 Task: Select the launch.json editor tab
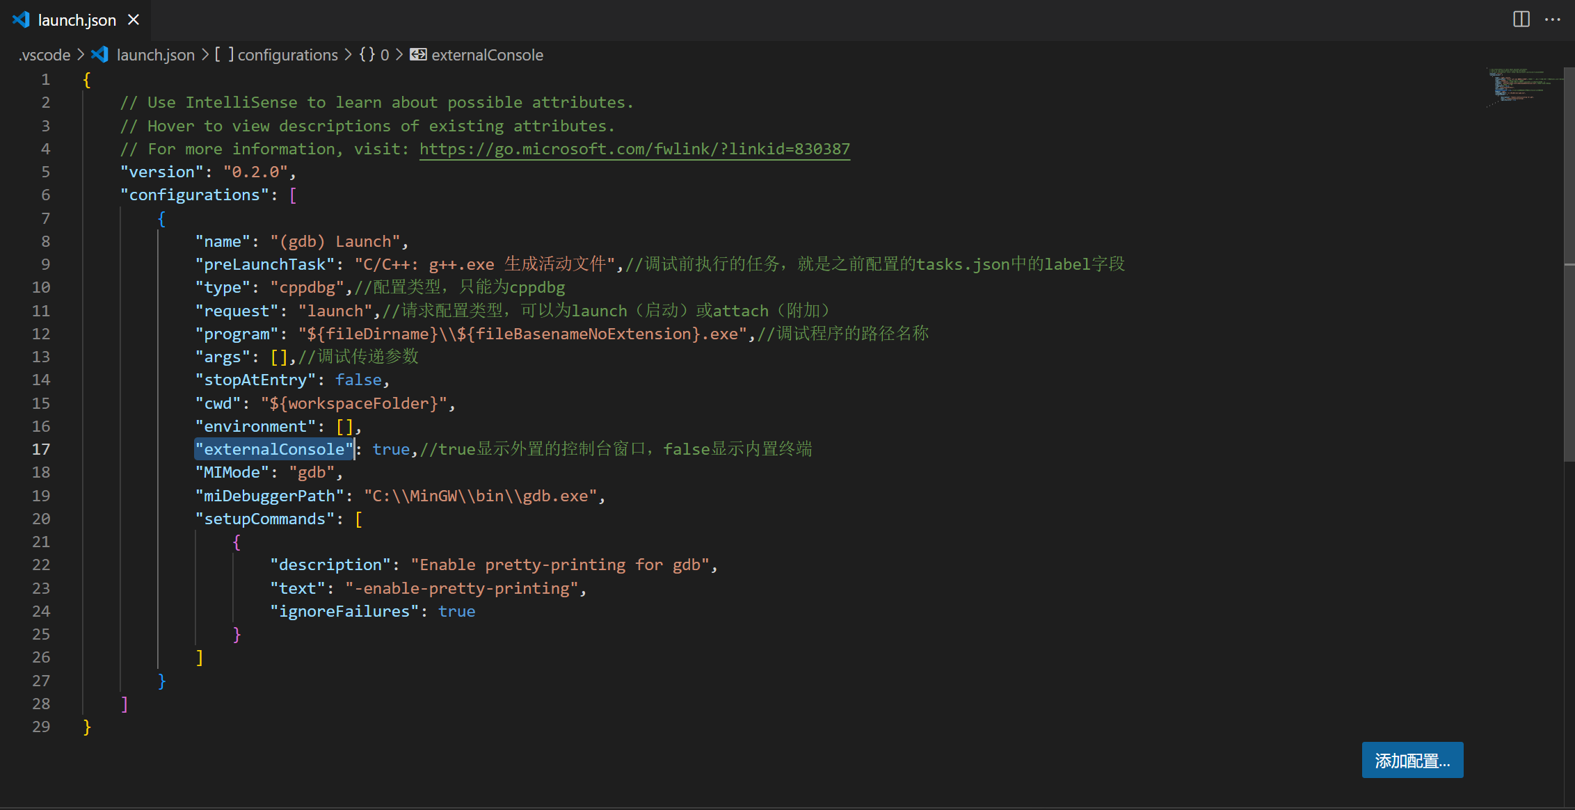click(77, 20)
